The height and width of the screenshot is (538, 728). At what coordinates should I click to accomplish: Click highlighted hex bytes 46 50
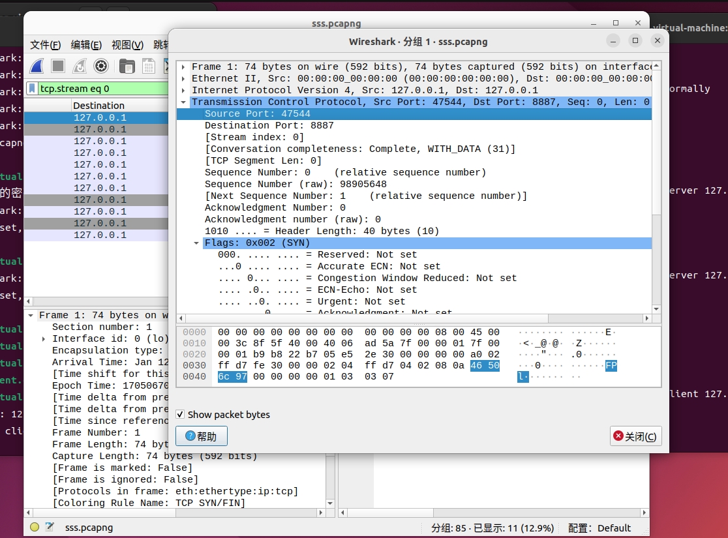point(485,365)
